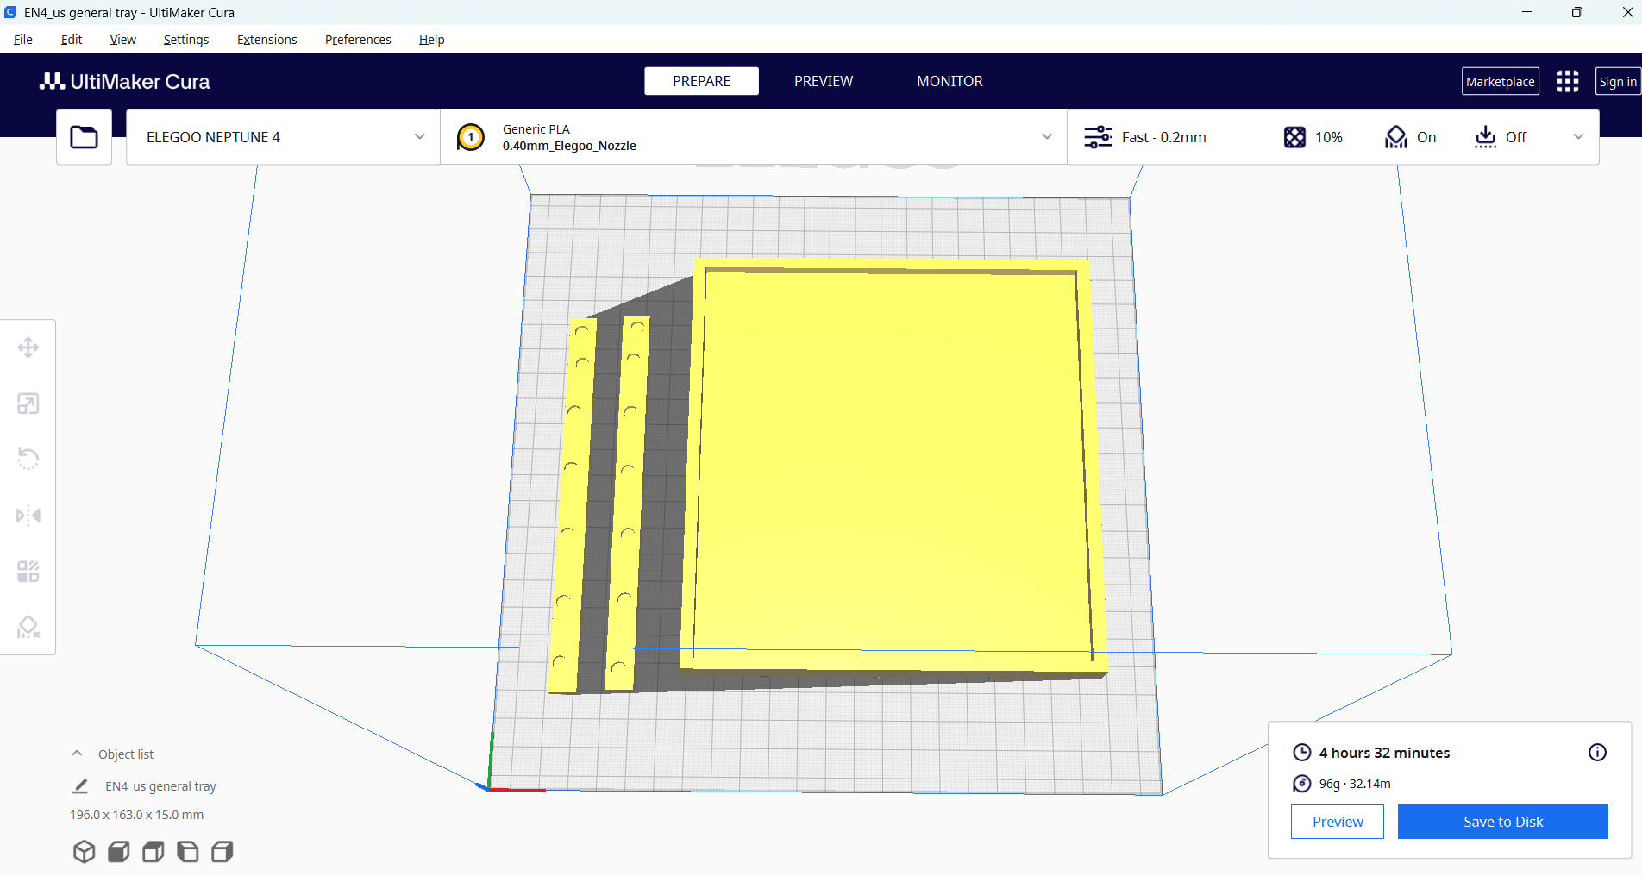The width and height of the screenshot is (1642, 876).
Task: Click the Sign in button
Action: coord(1618,81)
